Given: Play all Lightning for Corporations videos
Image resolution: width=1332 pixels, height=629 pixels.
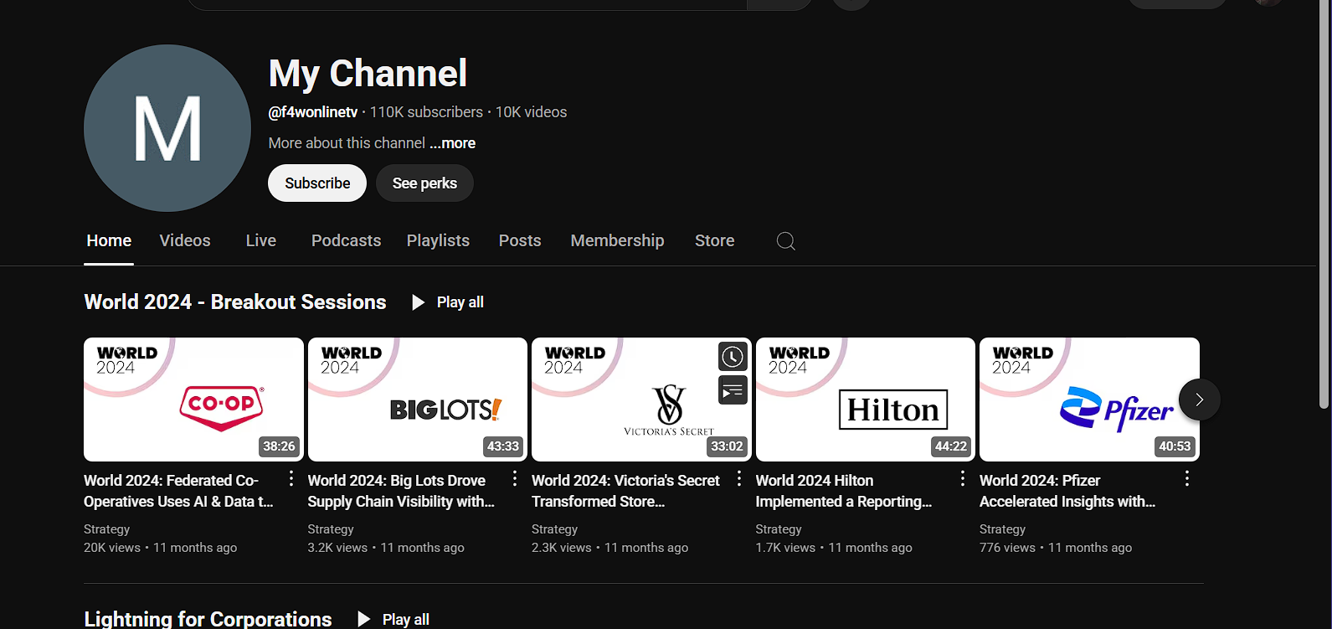Looking at the screenshot, I should tap(393, 619).
